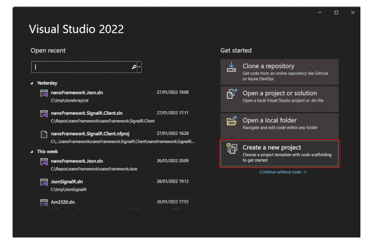Click solution icon of JsonSignalR.sln
The image size is (373, 244).
click(44, 182)
